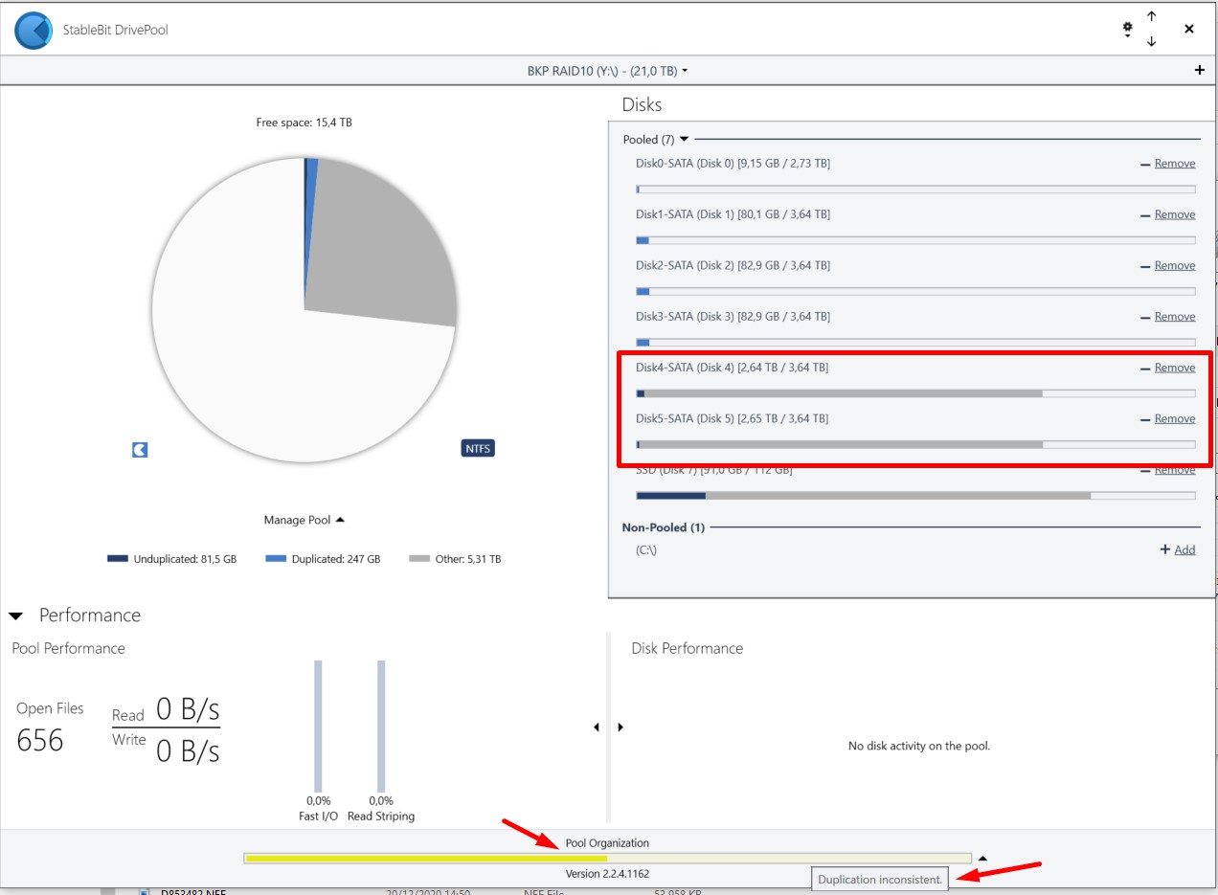Remove Disk0-SATA from the pool

pos(1174,164)
